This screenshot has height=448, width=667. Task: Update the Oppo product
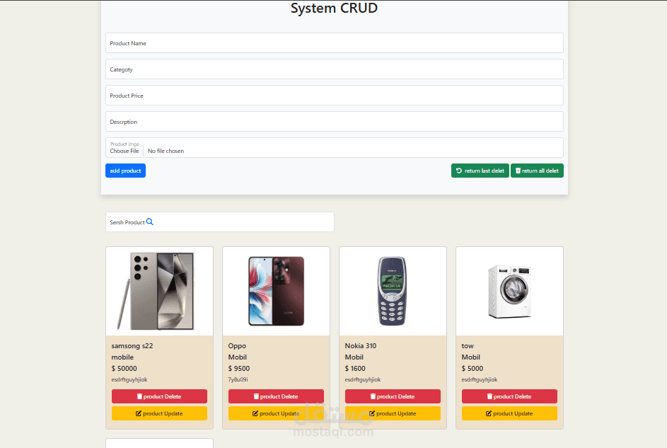(x=276, y=413)
